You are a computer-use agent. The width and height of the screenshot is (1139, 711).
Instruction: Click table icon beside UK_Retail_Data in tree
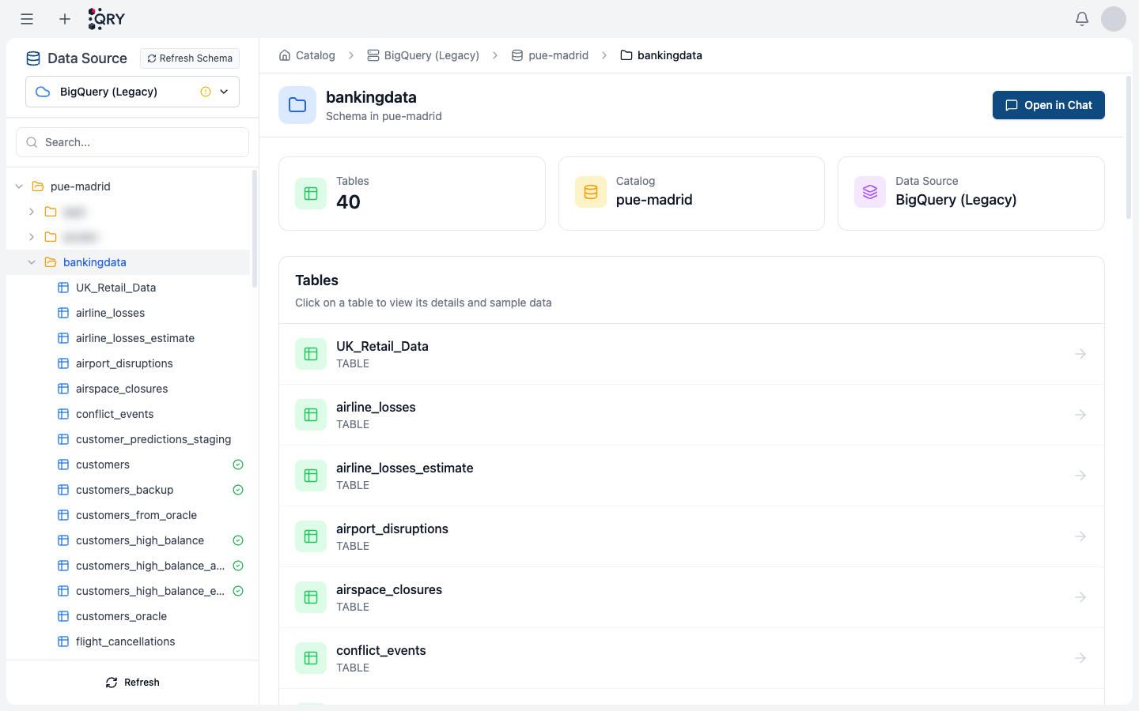tap(63, 288)
